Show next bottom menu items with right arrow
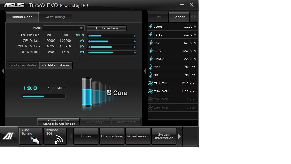Screen dimensions: 291x164 179,136
